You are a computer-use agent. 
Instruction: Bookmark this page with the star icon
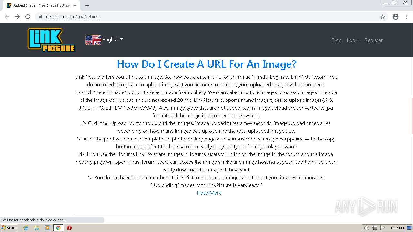pyautogui.click(x=383, y=17)
